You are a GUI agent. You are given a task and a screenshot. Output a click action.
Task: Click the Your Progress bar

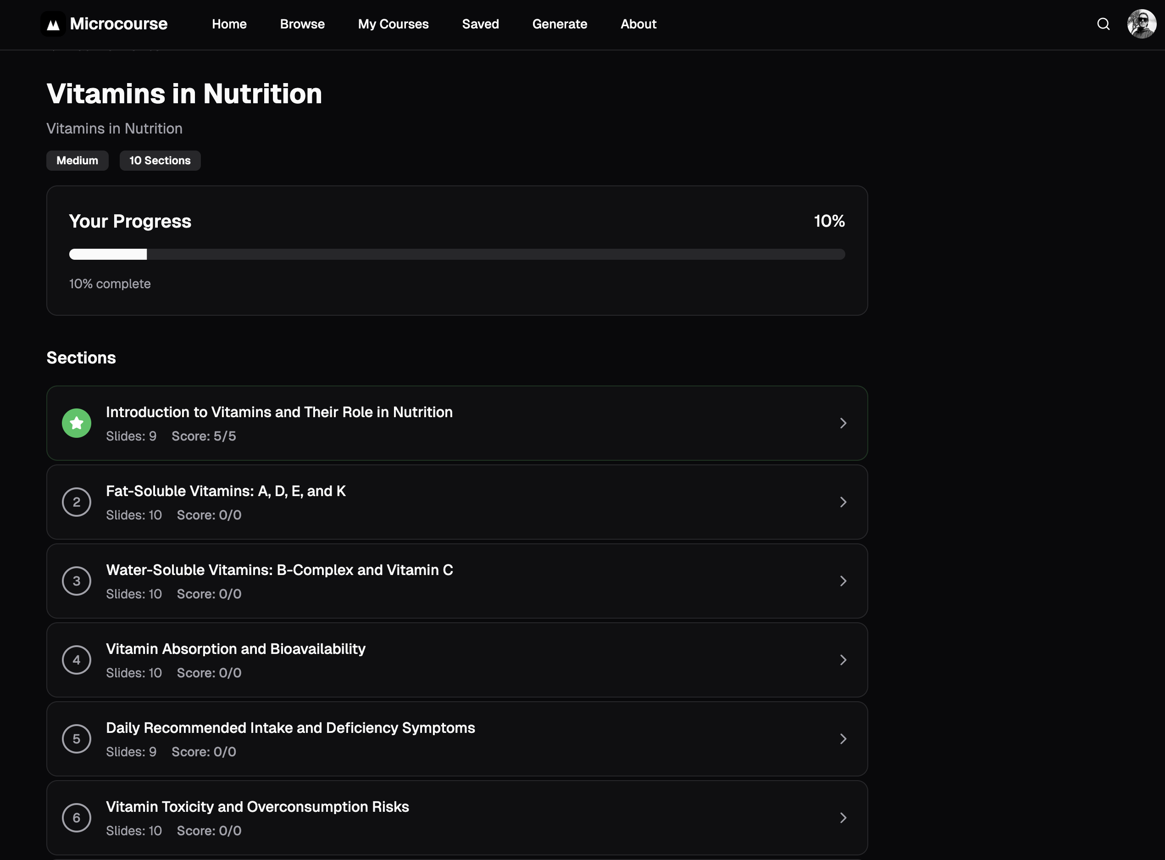(x=457, y=254)
